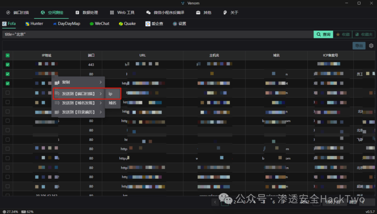377x214 pixels.
Task: Select the Quake search engine
Action: click(127, 23)
